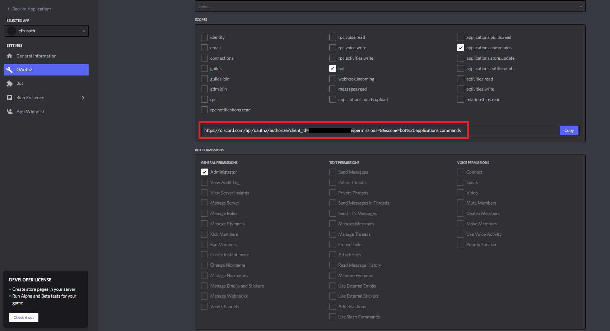Tick the rpc.voice.read scope
The height and width of the screenshot is (331, 610).
(x=332, y=37)
